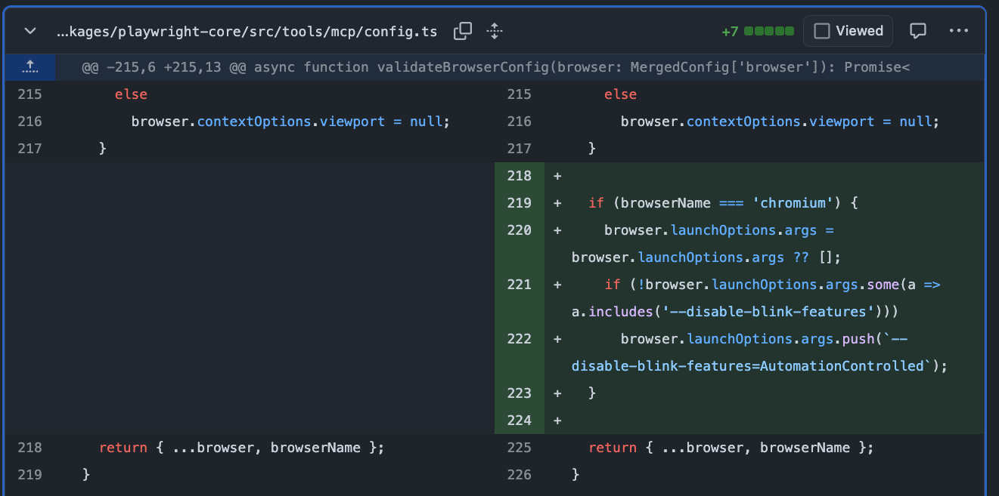Click right-side line number 222
999x496 pixels.
[519, 339]
